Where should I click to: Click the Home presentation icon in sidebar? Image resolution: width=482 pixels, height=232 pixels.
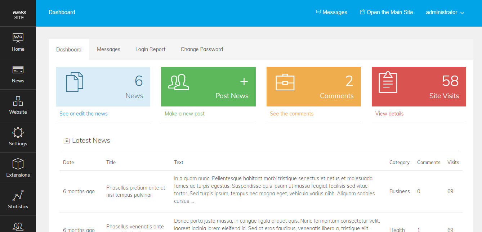coord(18,37)
